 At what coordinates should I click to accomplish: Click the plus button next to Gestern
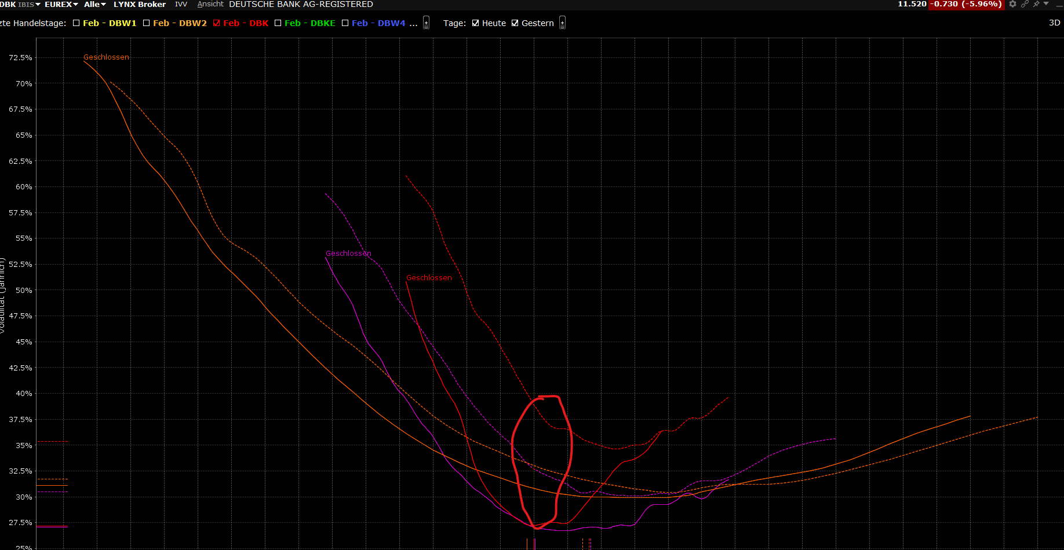pyautogui.click(x=562, y=23)
